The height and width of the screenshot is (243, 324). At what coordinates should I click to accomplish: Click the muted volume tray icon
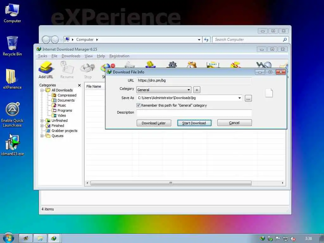point(293,239)
